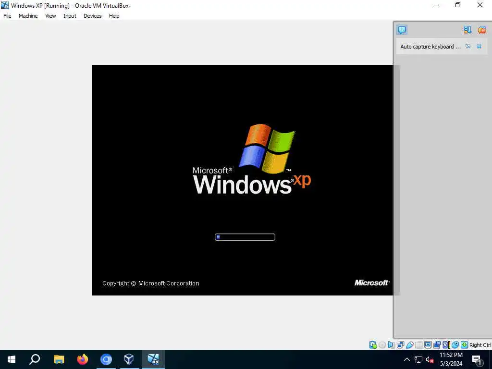Click the USB devices status icon
Screen dimensions: 492x369
410,345
